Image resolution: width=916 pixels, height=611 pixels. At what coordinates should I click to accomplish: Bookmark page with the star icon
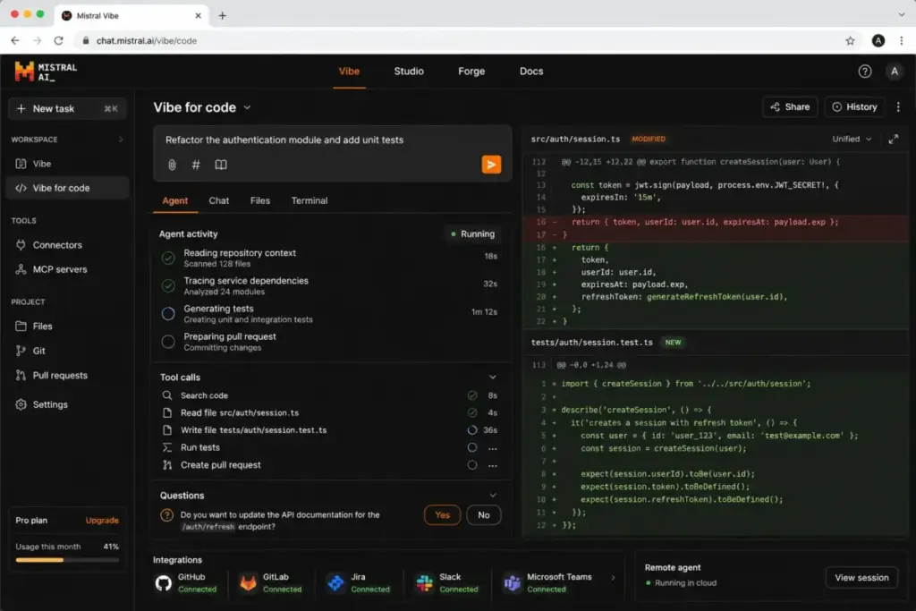pos(850,41)
